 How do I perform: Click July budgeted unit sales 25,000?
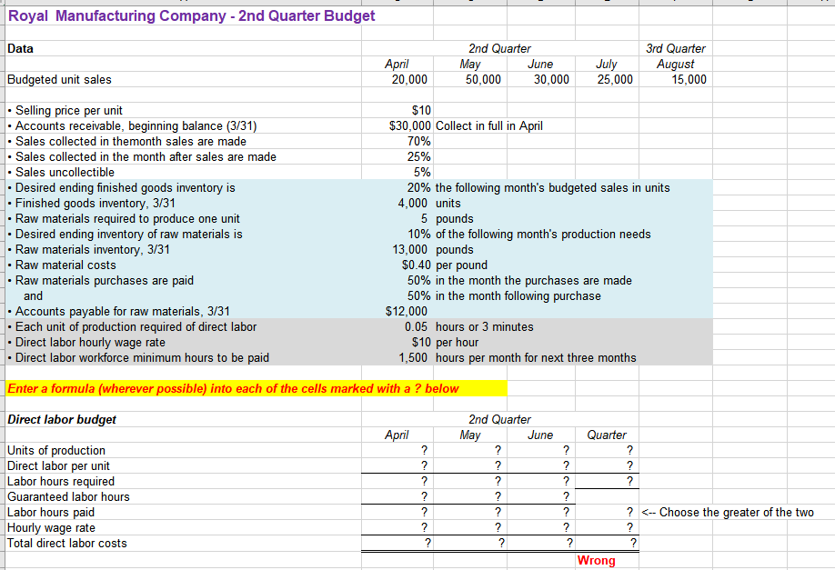(x=615, y=79)
